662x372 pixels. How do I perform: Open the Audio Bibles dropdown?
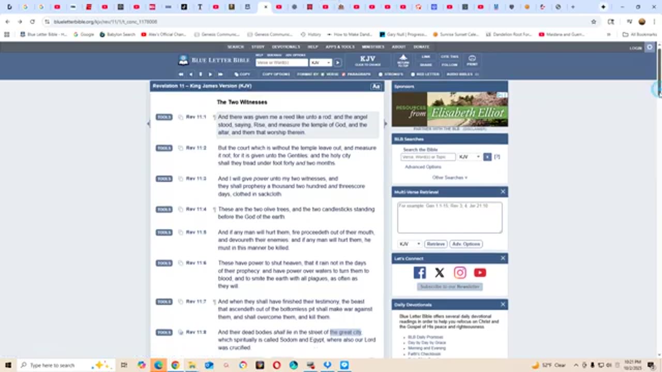click(x=462, y=74)
